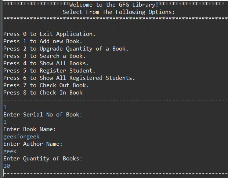
Task: Click the 'Welcome to the GFG Library!' header text
Action: pyautogui.click(x=114, y=5)
